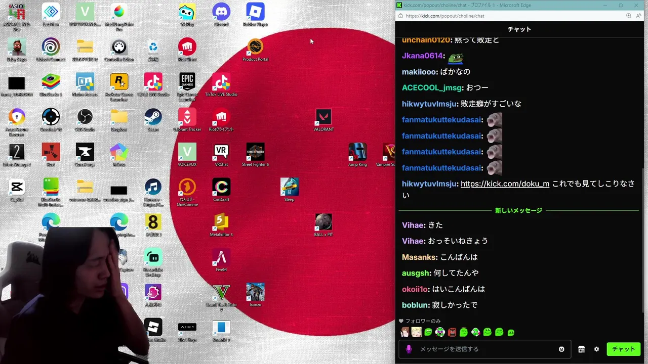Launch the VALORANT desktop shortcut
648x364 pixels.
point(323,120)
